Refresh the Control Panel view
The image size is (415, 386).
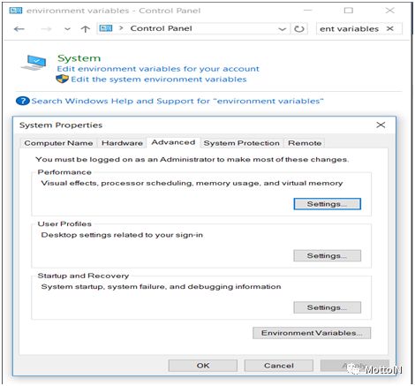point(299,29)
